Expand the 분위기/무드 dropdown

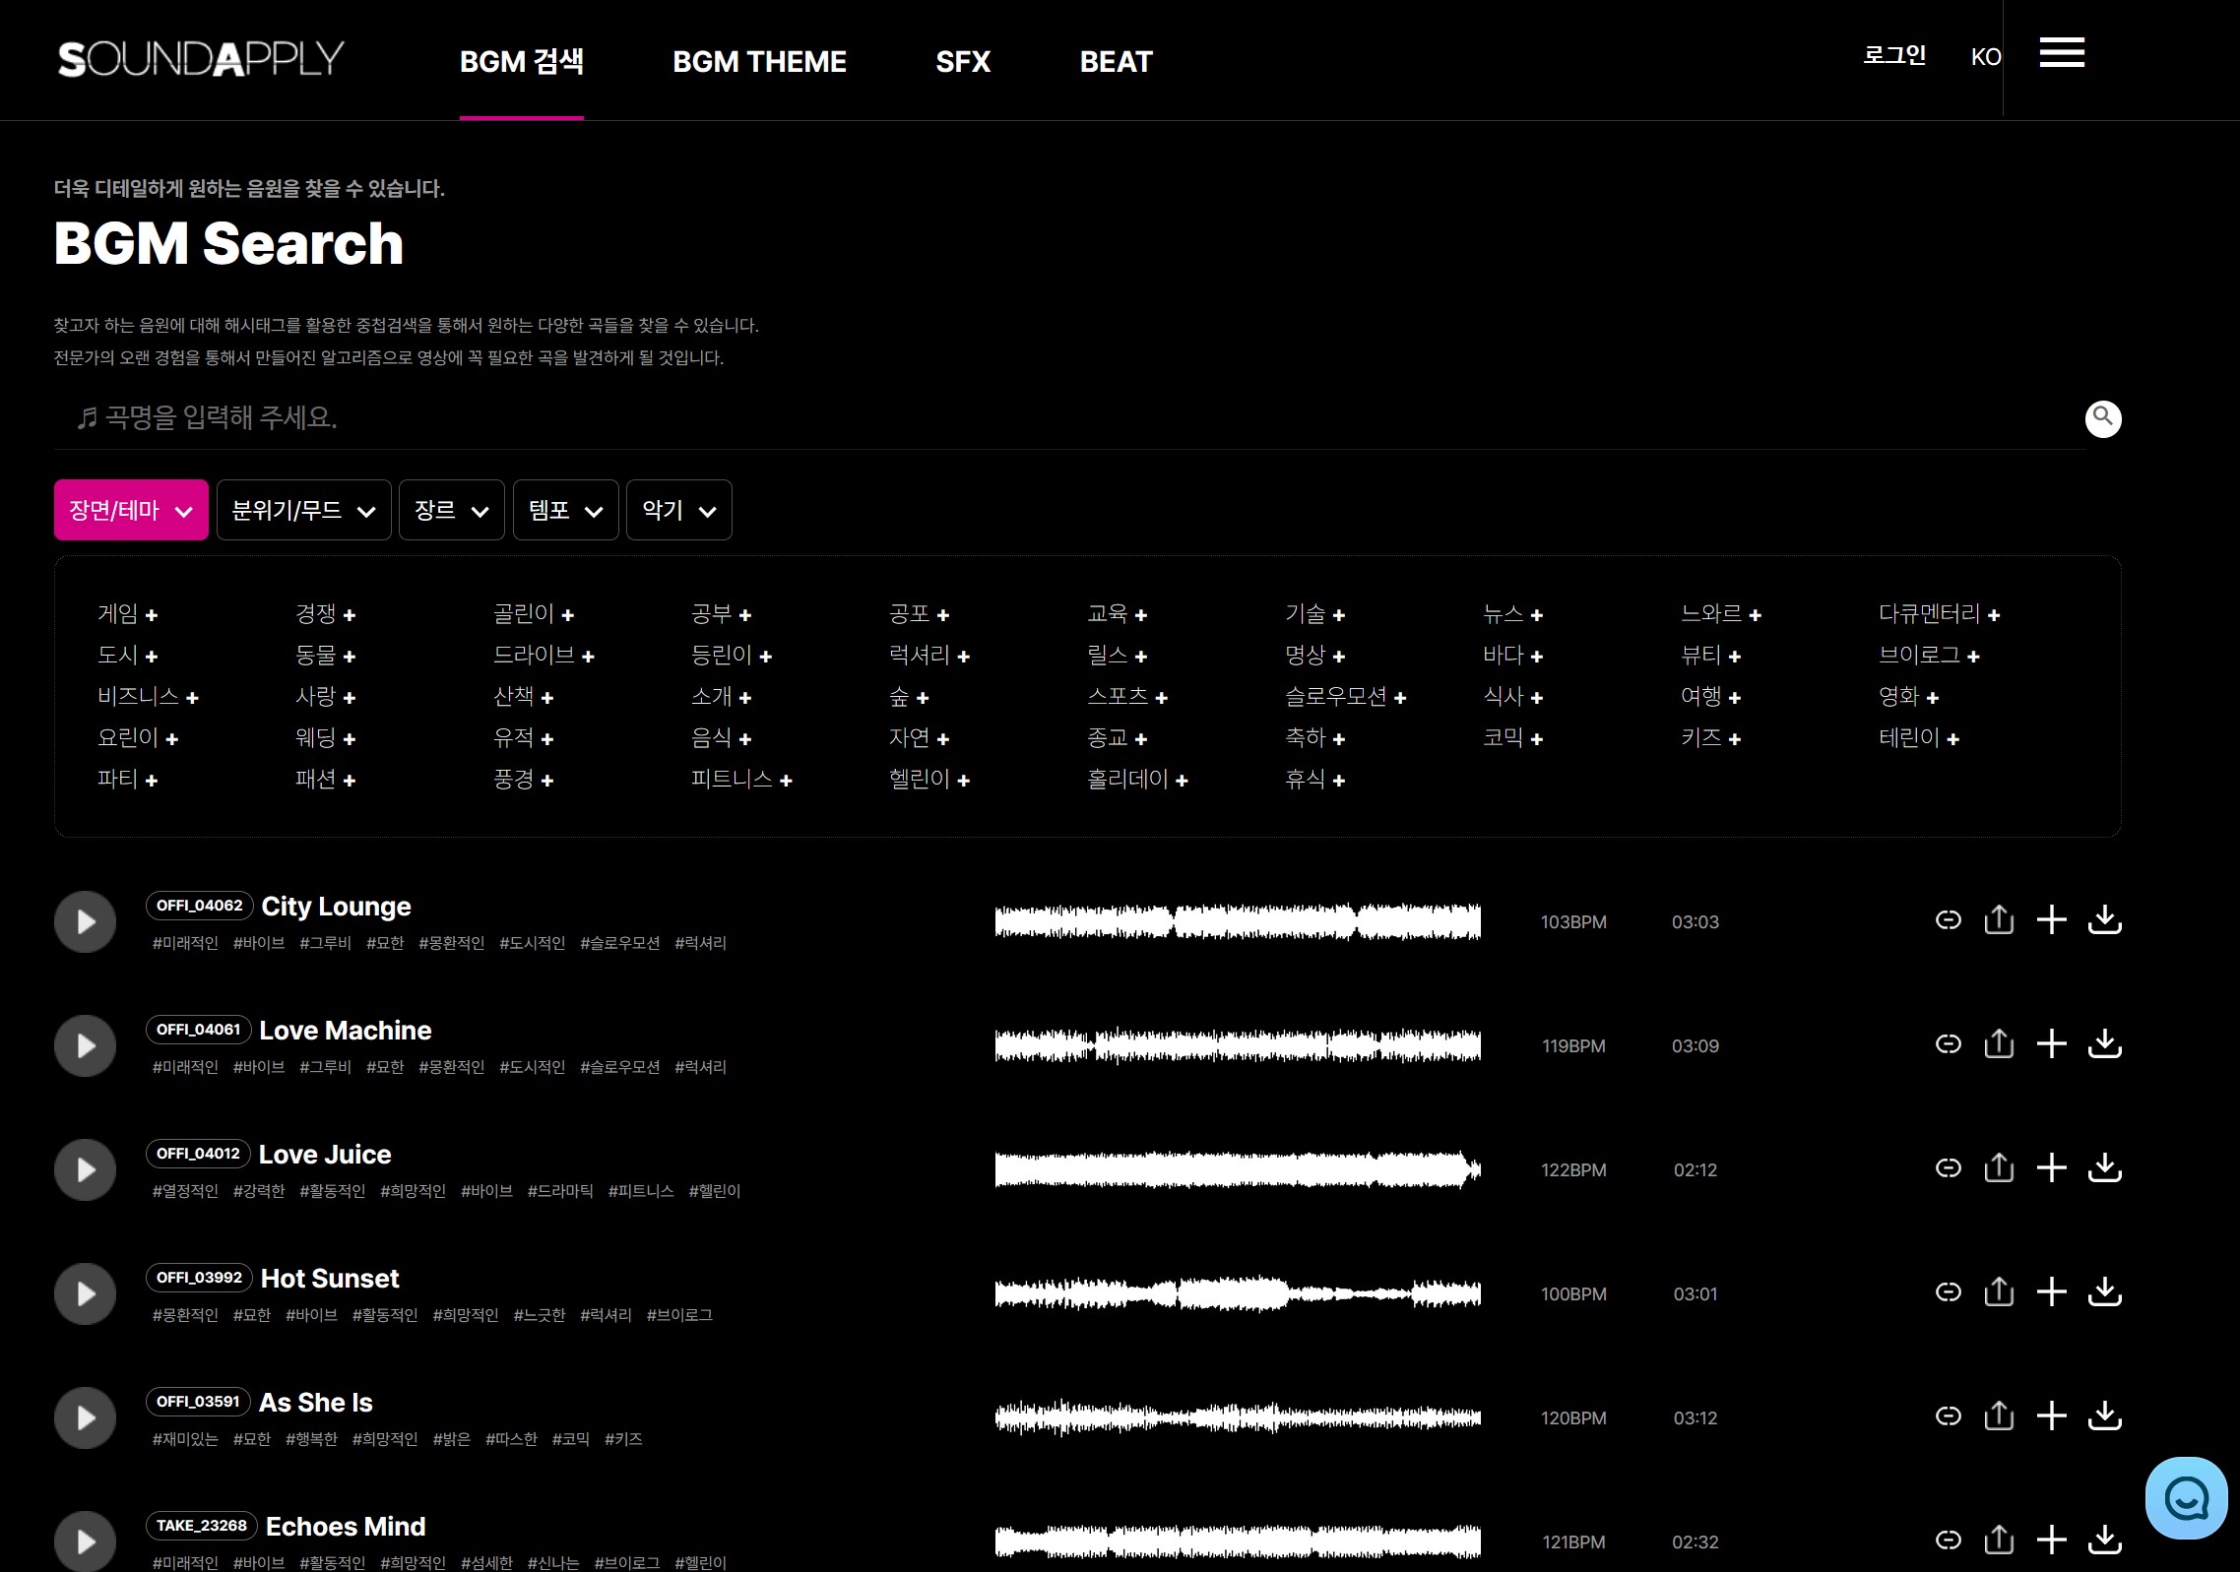pos(303,510)
